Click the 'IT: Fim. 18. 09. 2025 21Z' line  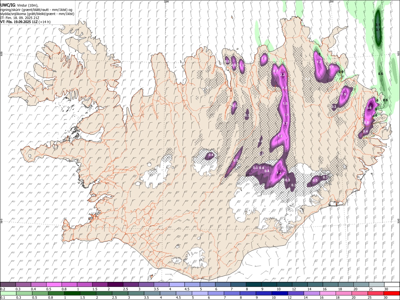coord(19,18)
